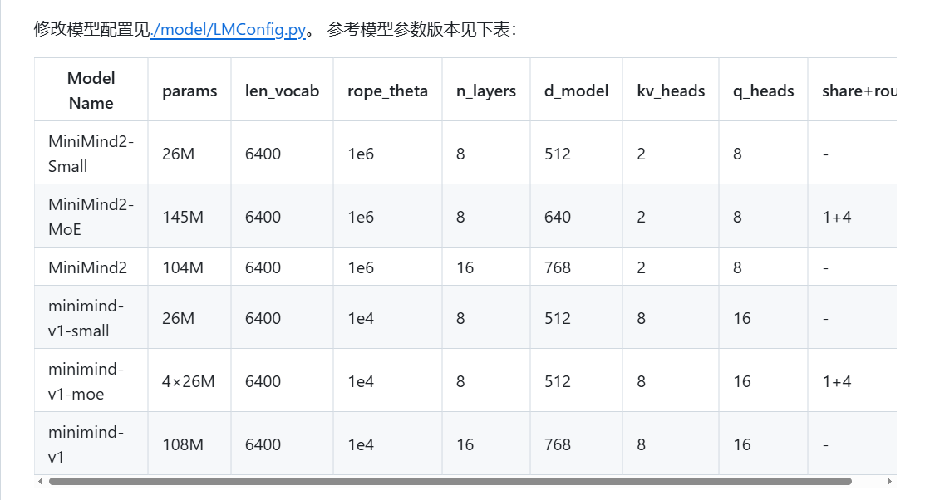Click the horizontal scrollbar left arrow
This screenshot has height=500, width=925.
(40, 482)
